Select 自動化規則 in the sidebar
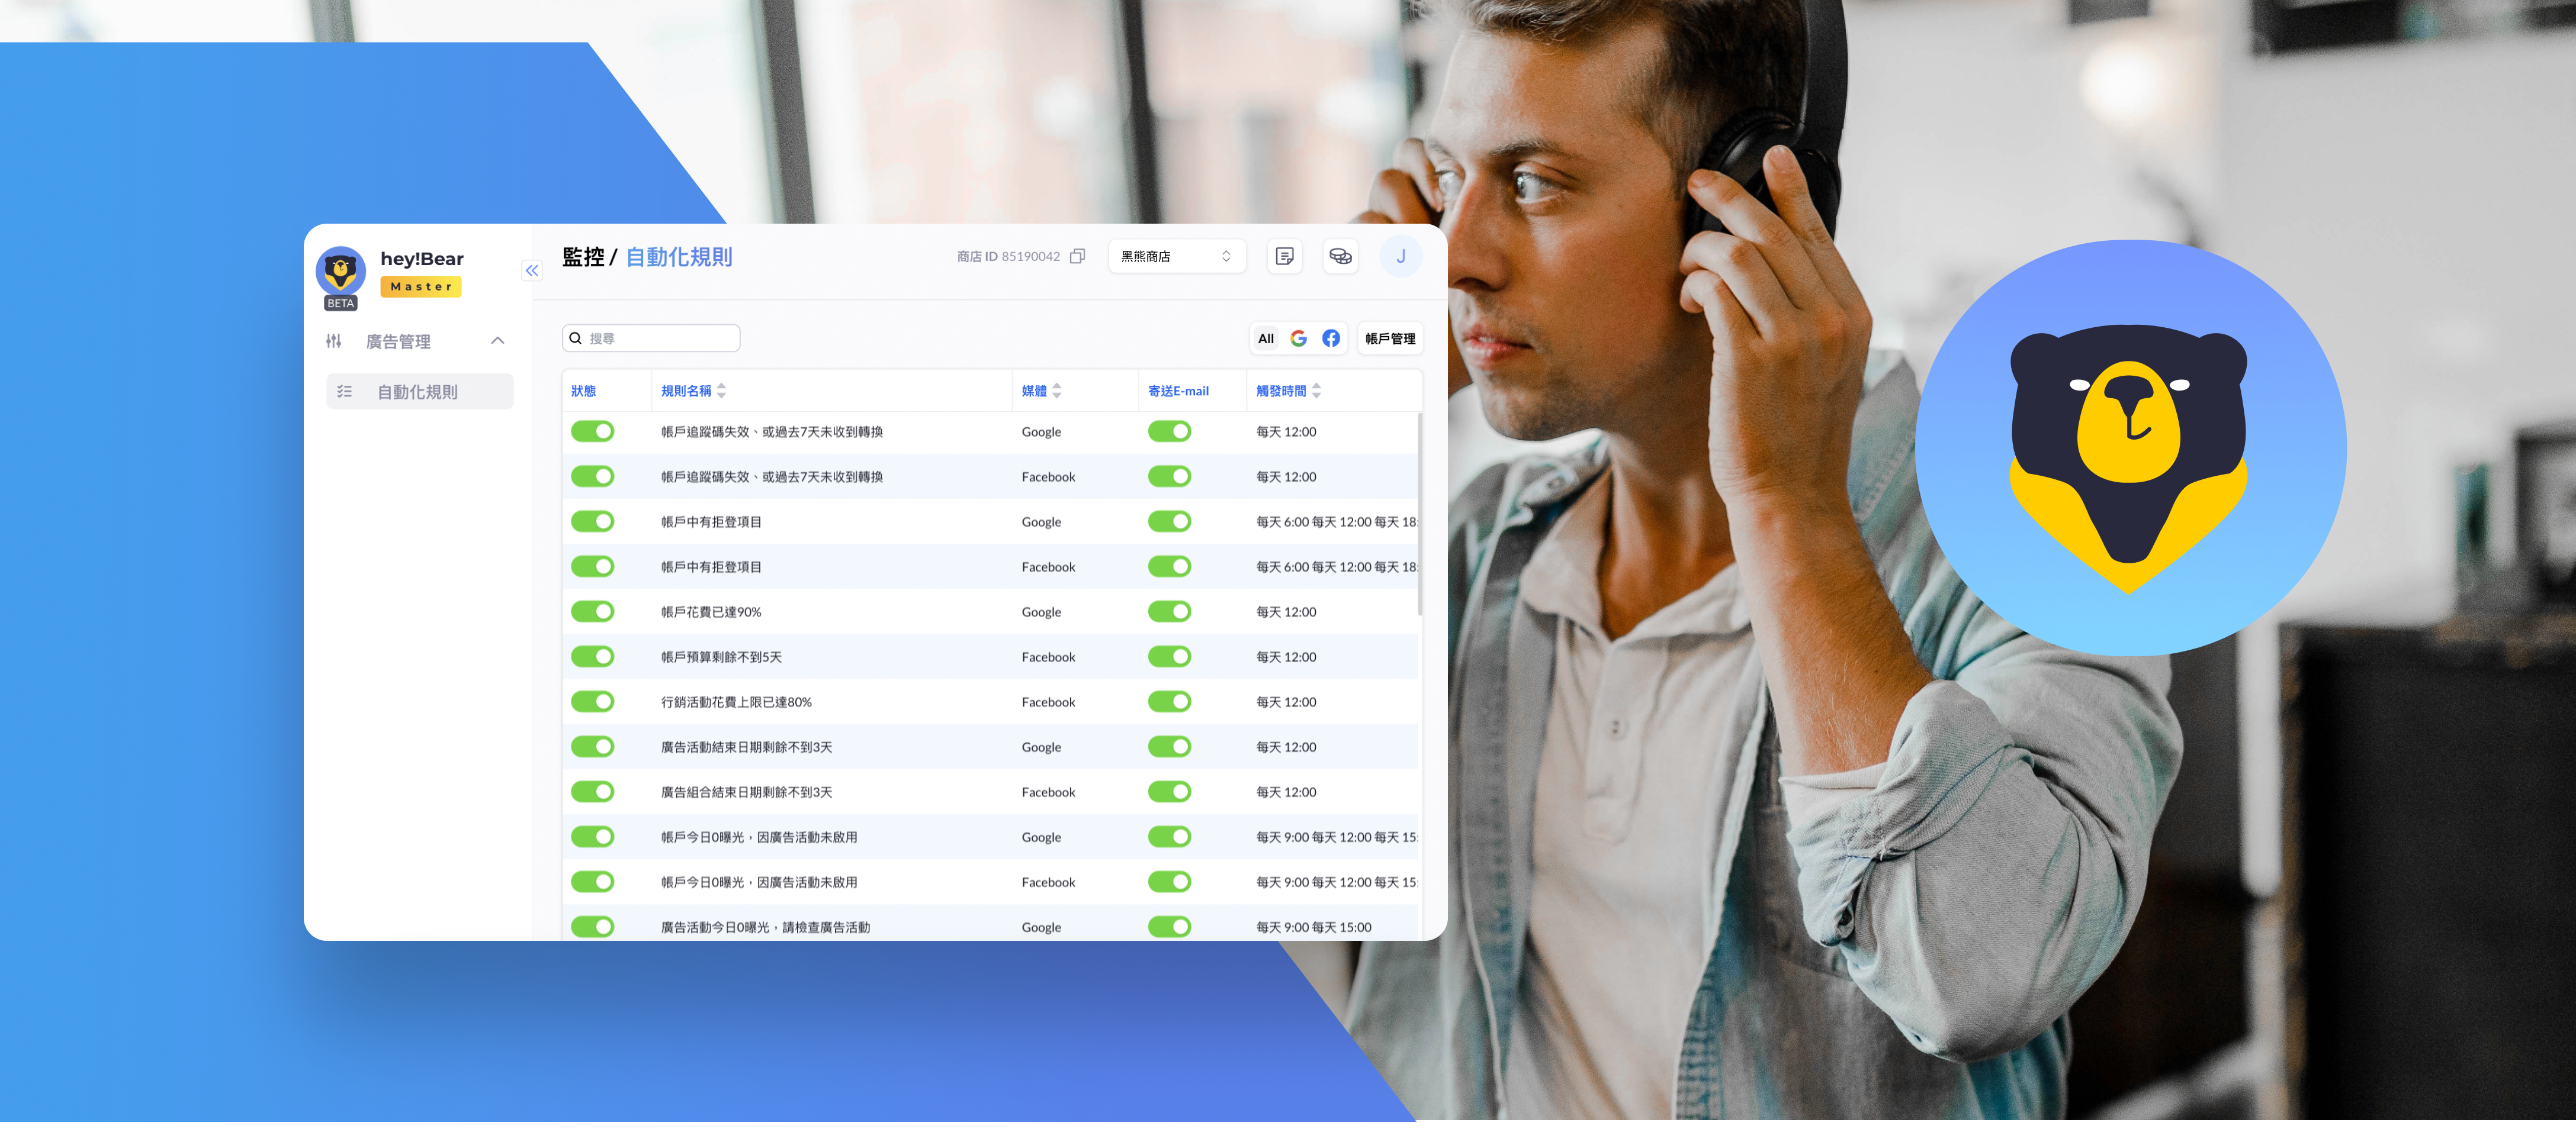The width and height of the screenshot is (2576, 1129). click(418, 392)
